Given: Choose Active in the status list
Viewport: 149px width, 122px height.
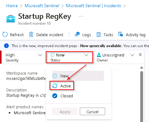Looking at the screenshot, I should click(x=62, y=86).
